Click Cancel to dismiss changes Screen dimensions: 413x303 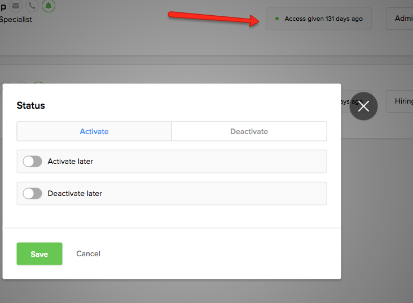(88, 254)
